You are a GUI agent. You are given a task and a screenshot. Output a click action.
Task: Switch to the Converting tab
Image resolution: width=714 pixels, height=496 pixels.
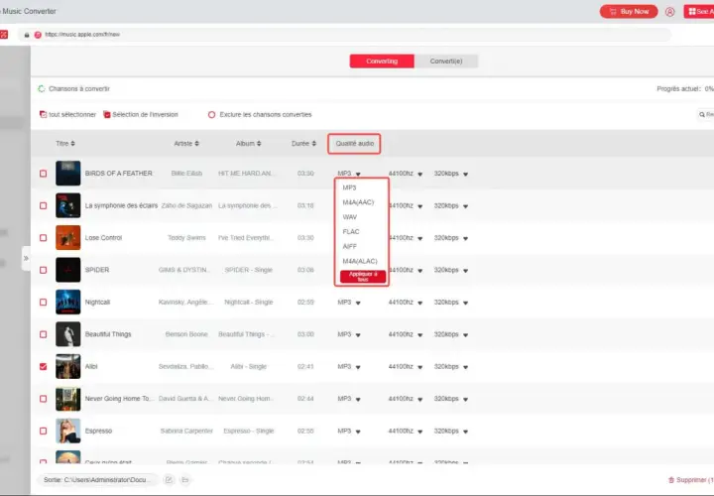click(x=382, y=62)
